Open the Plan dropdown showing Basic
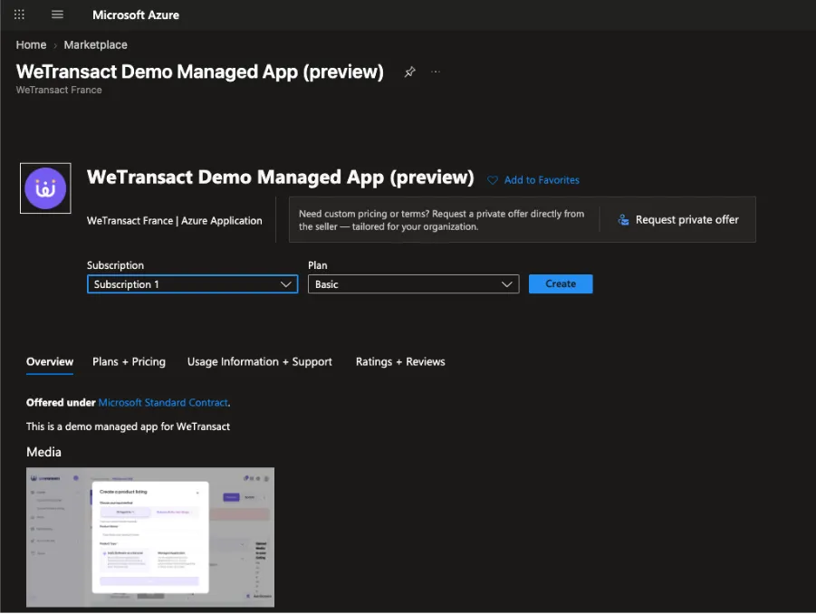The height and width of the screenshot is (614, 816). 414,284
